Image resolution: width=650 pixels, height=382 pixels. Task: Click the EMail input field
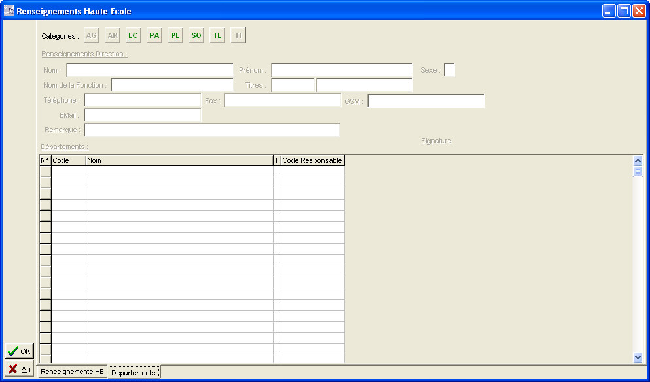(x=143, y=115)
